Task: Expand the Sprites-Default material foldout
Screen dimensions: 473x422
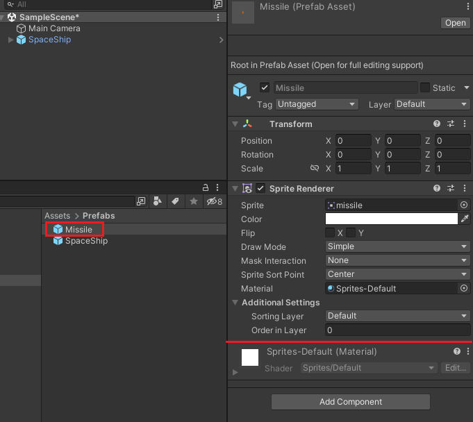Action: (235, 373)
